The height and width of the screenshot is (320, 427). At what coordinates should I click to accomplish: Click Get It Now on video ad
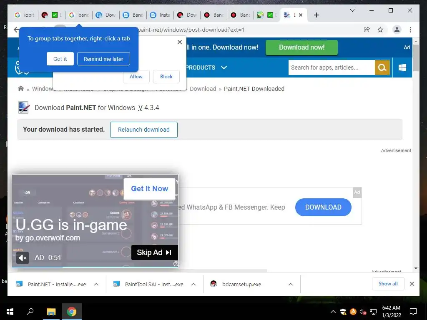[150, 189]
